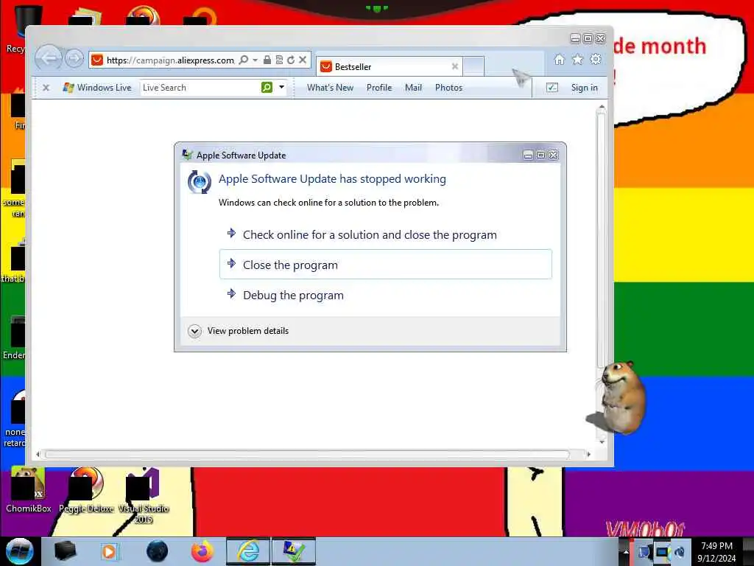This screenshot has height=566, width=754.
Task: Click the green Live Search go button
Action: coord(267,87)
